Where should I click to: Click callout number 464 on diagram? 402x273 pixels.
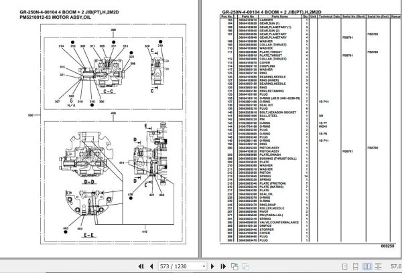point(80,228)
